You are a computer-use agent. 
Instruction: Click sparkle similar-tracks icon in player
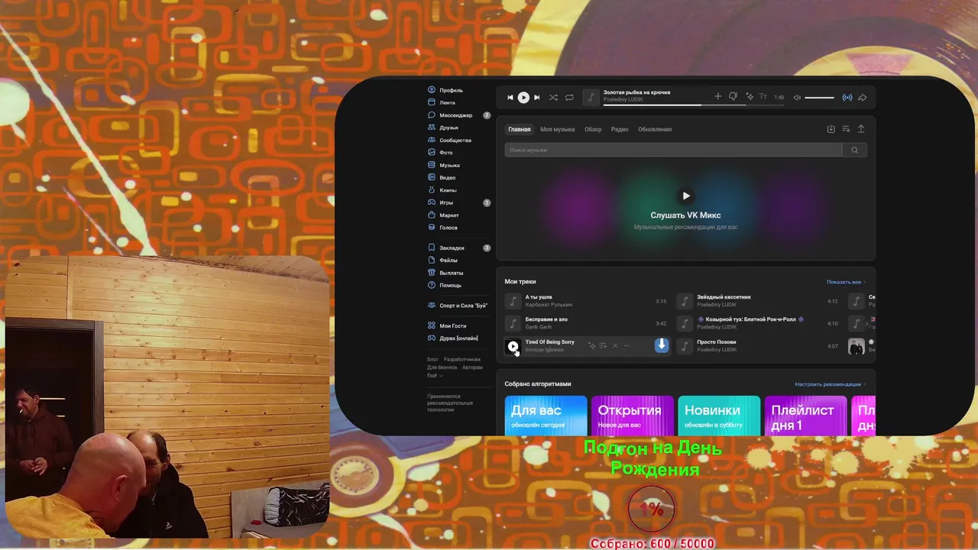(750, 97)
